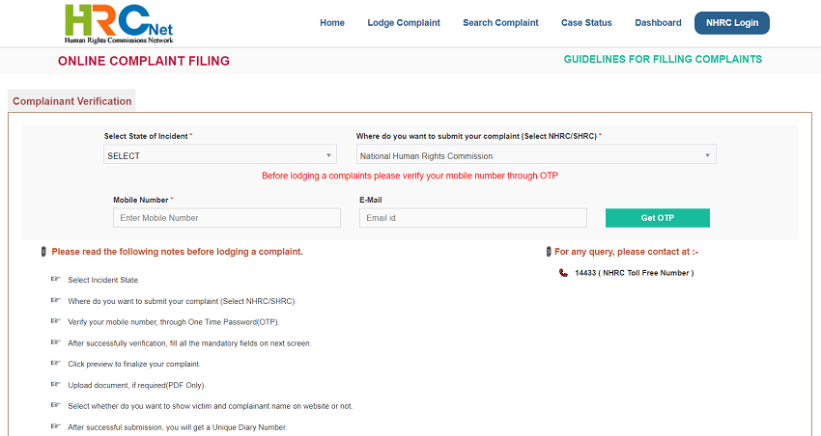Click pointer icon beside Verify your mobile number

pos(55,321)
